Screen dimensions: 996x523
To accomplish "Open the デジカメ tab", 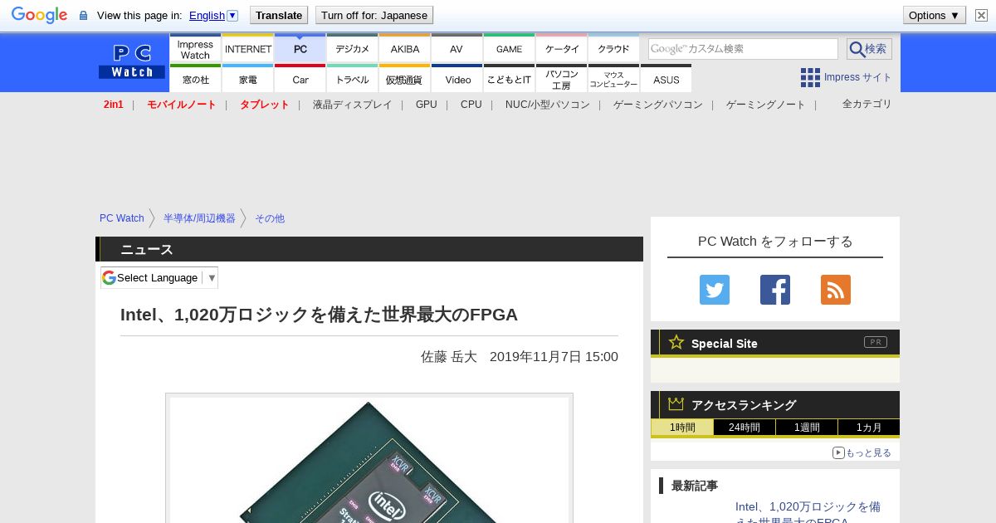I will click(x=353, y=48).
